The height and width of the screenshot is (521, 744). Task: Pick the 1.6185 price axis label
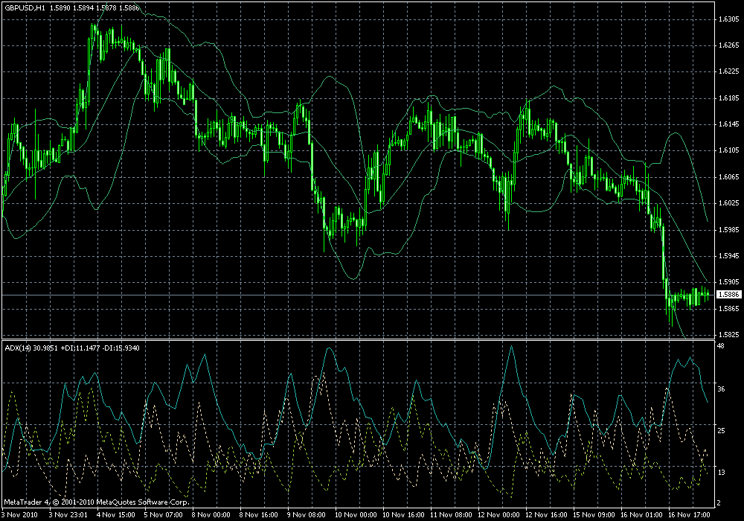(729, 98)
